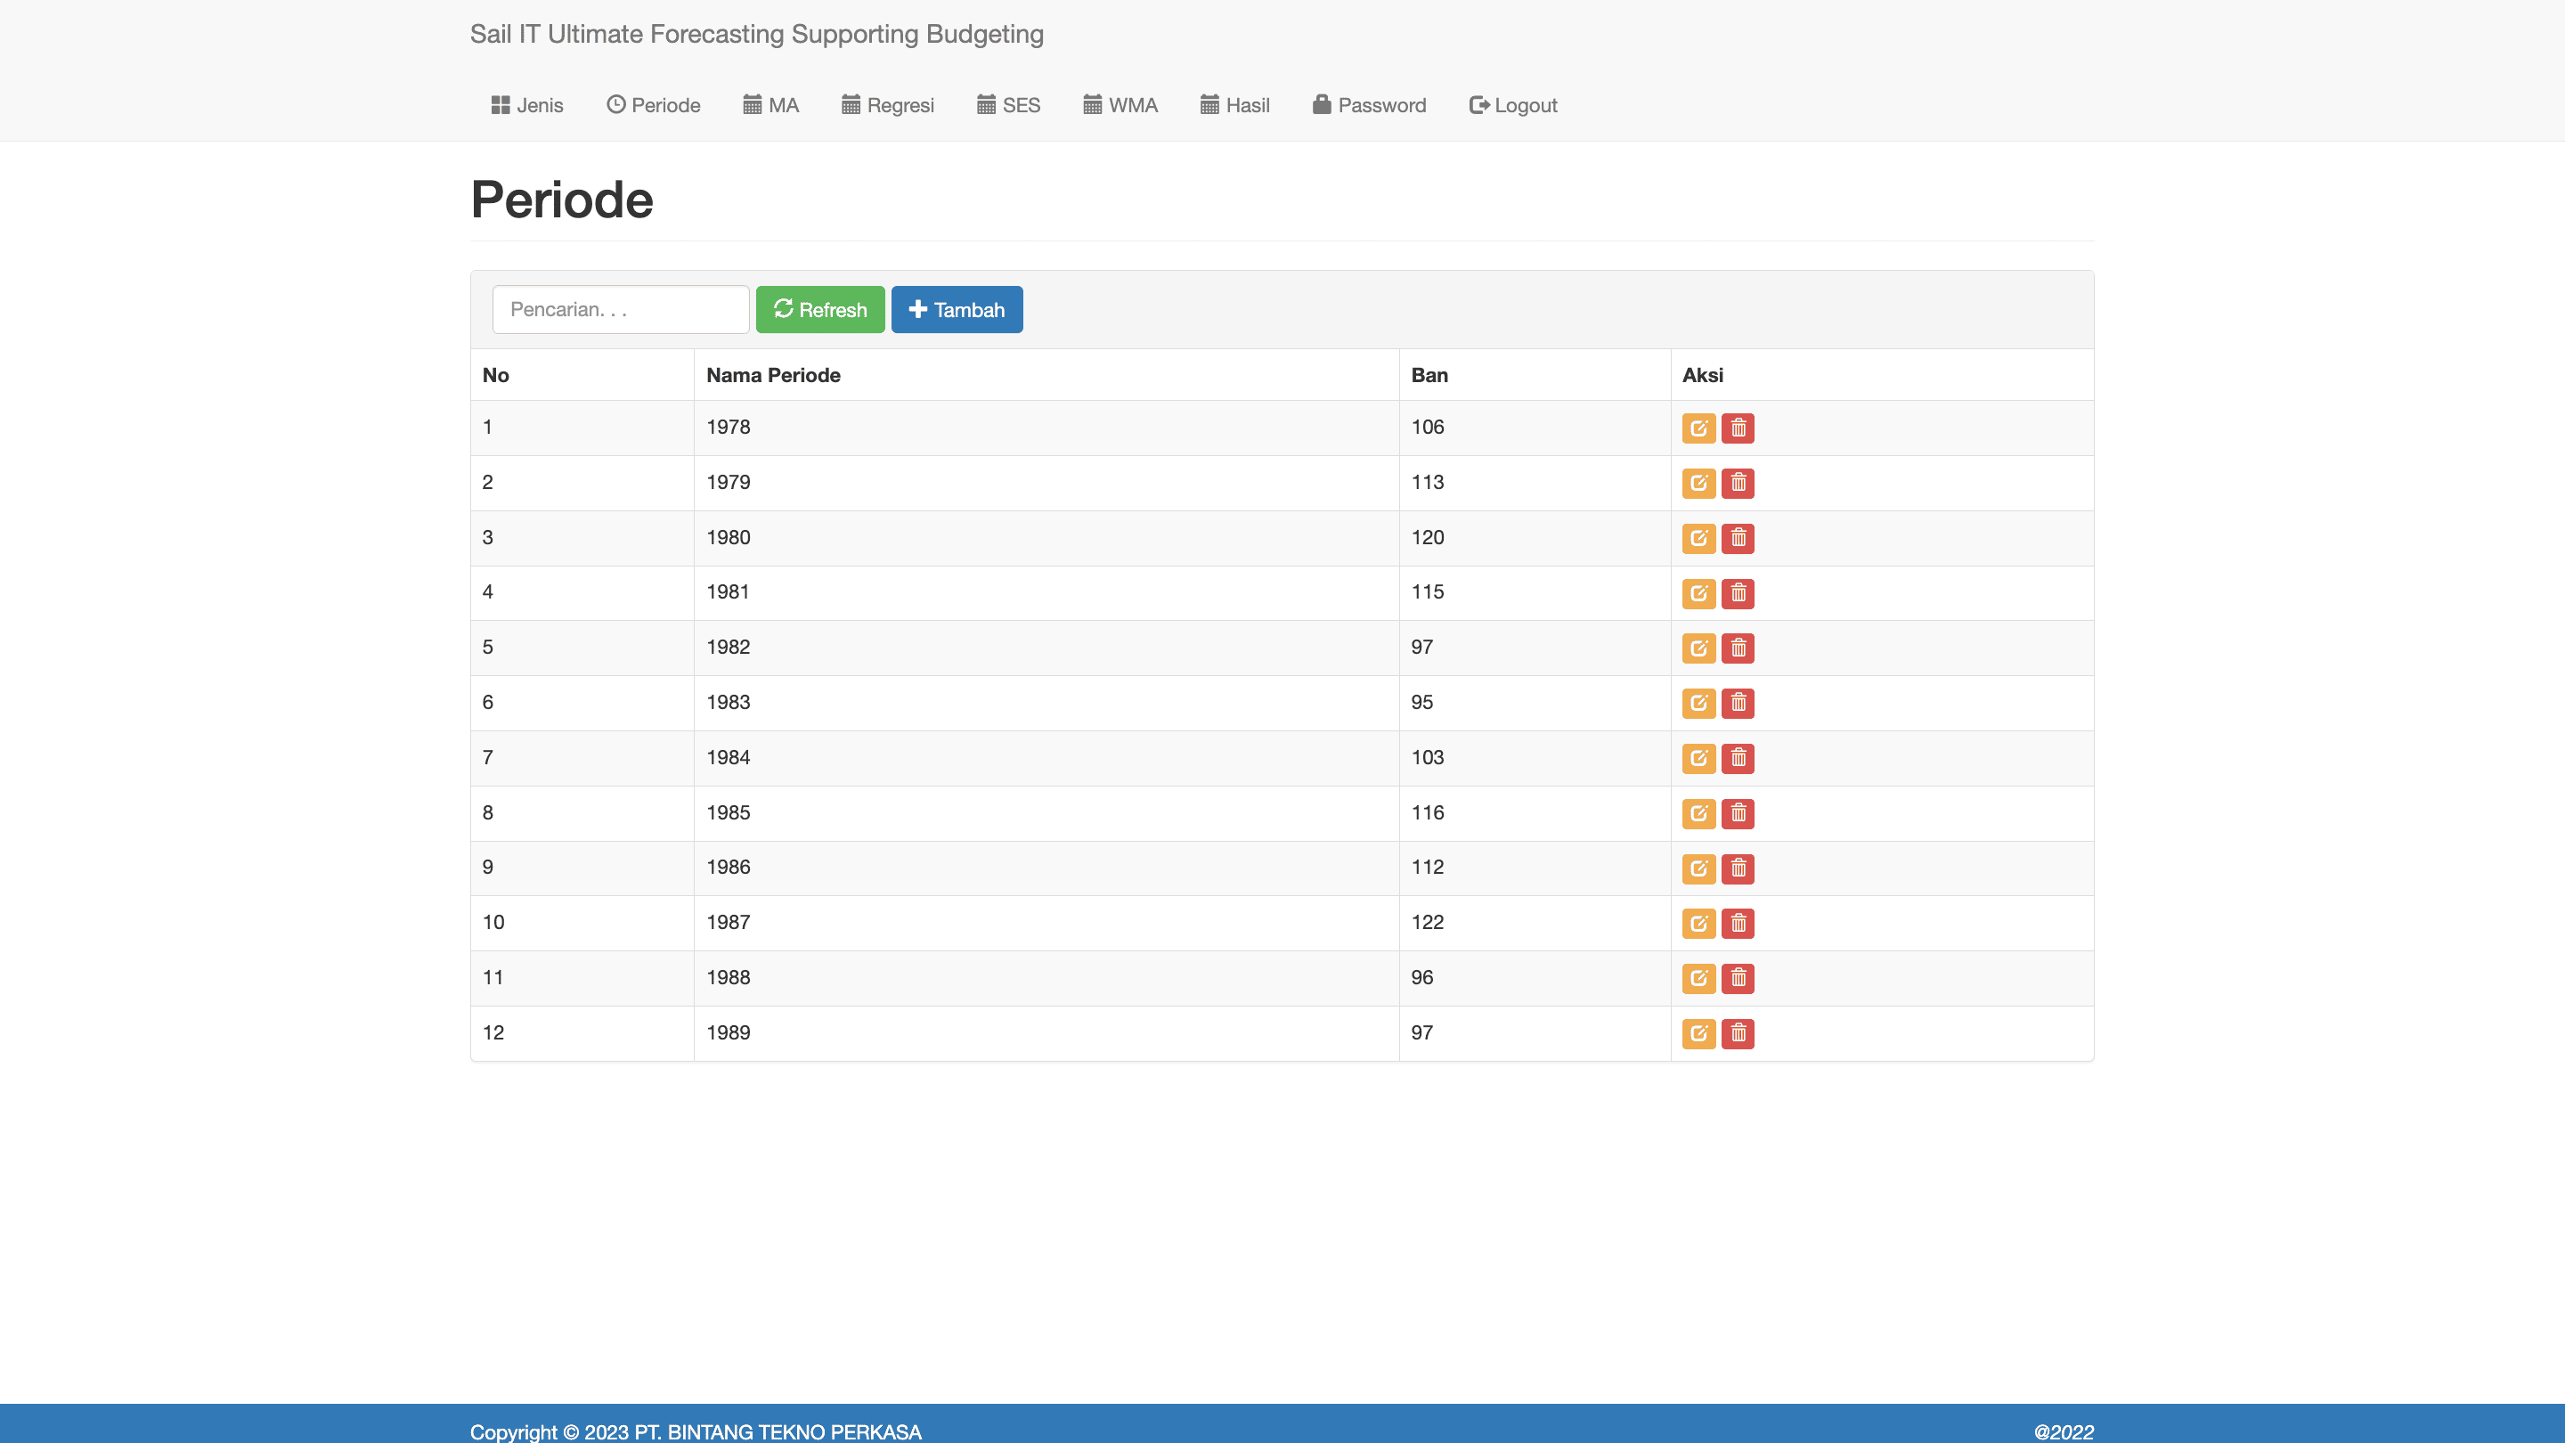Edit the 1987 period row
Screen dimensions: 2565x1443
point(1698,923)
